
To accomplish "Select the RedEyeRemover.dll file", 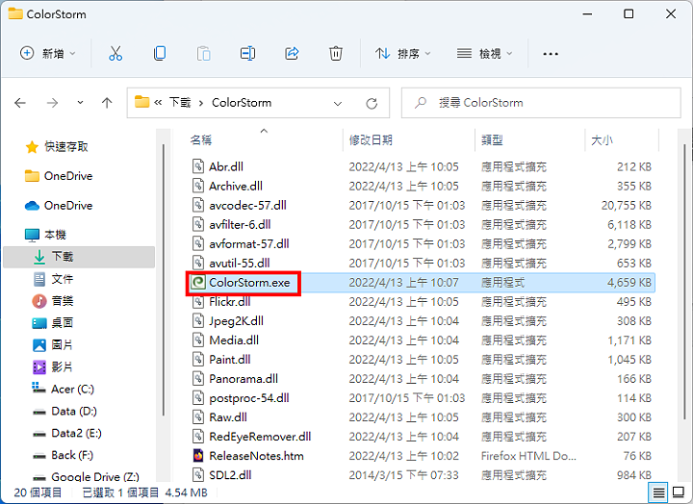I will (260, 437).
